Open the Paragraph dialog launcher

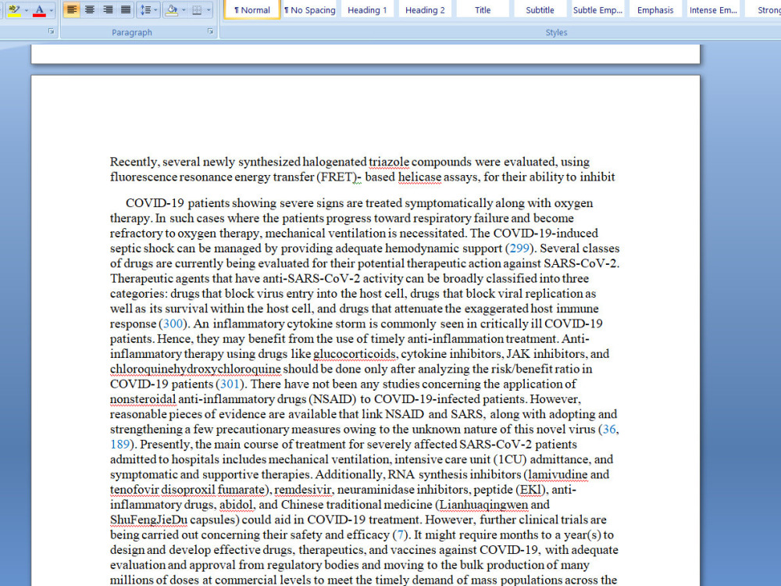210,31
